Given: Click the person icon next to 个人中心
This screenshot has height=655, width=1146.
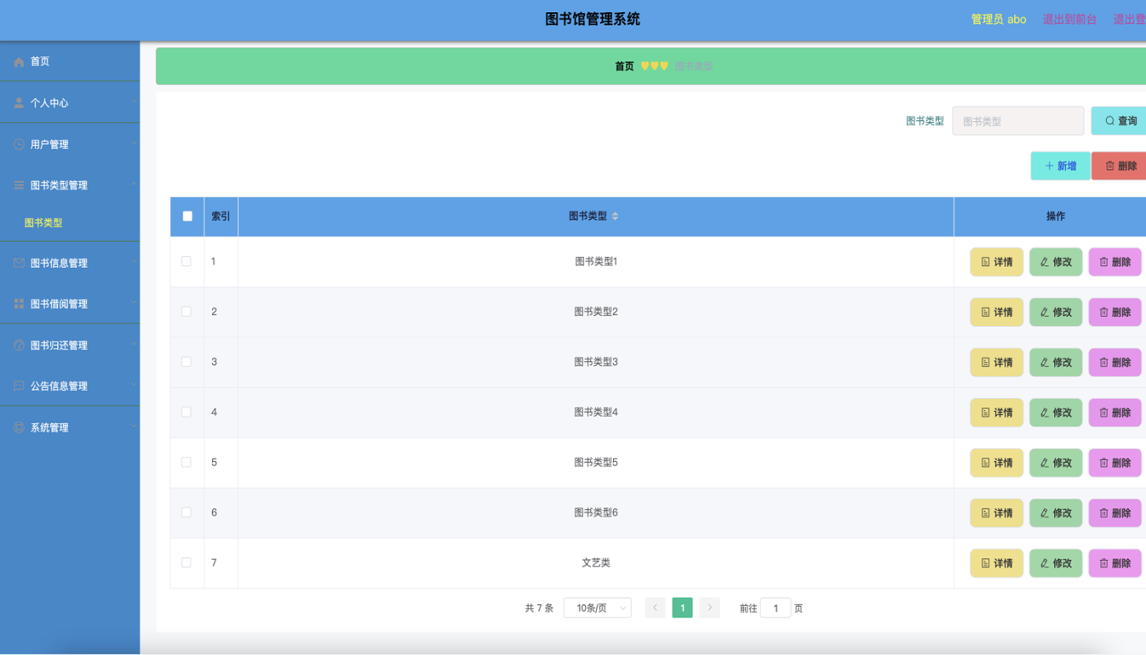Looking at the screenshot, I should (x=20, y=103).
